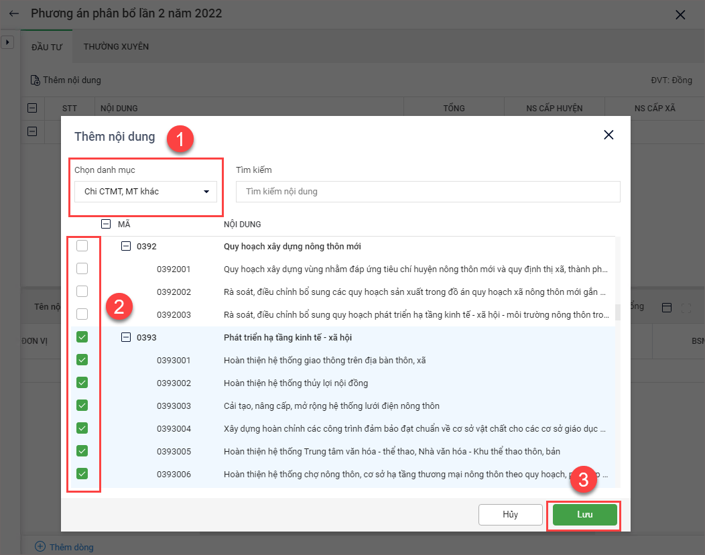The image size is (705, 555).
Task: Uncheck the box for row 0393003
Action: [x=82, y=406]
